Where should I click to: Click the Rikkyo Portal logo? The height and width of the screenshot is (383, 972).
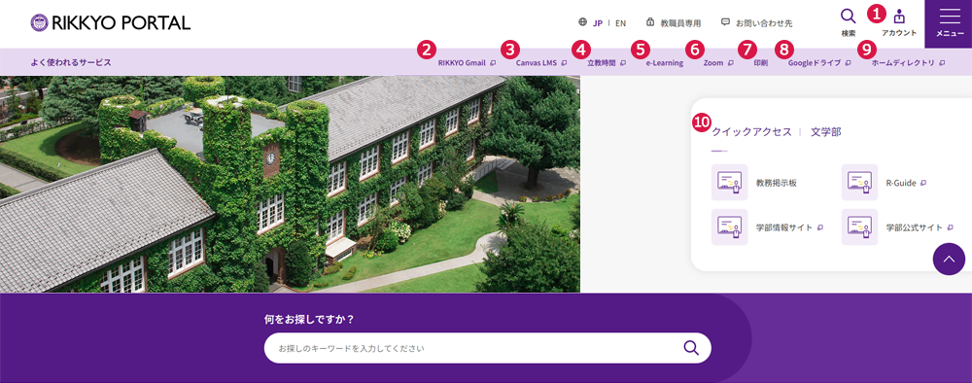pos(111,23)
